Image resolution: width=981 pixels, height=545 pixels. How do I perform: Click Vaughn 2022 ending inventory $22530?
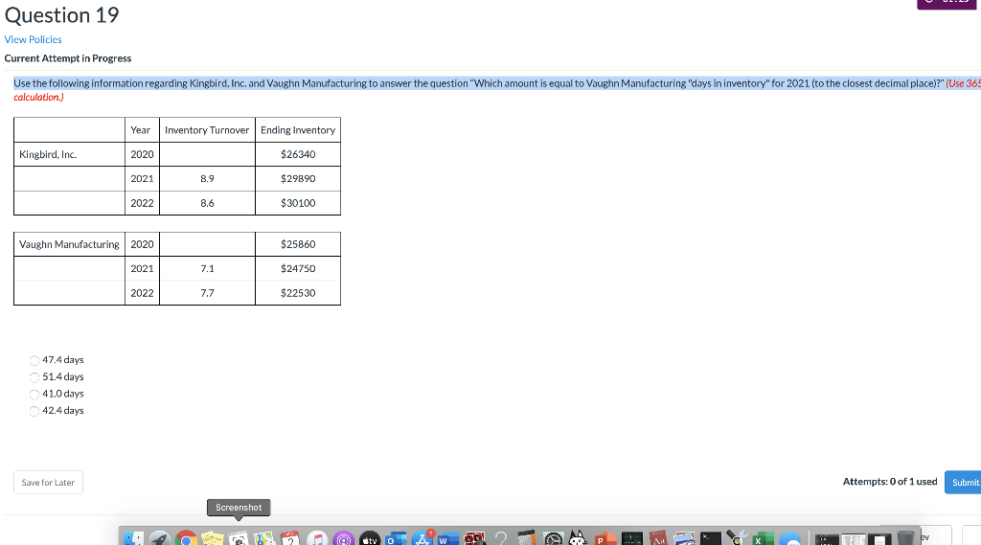pos(298,293)
